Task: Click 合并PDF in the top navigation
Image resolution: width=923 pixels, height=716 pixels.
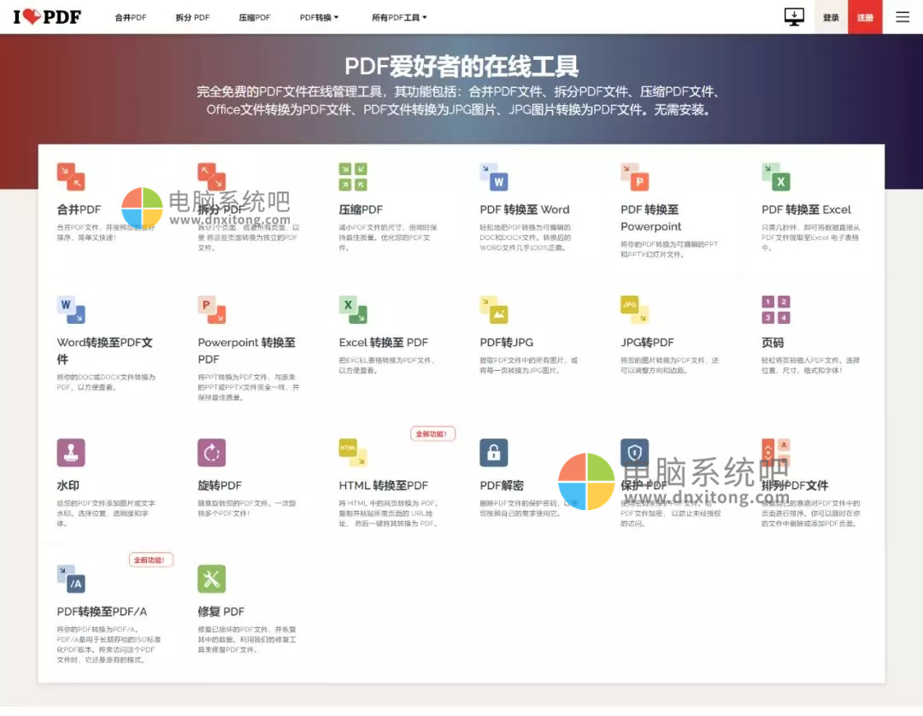Action: [131, 17]
